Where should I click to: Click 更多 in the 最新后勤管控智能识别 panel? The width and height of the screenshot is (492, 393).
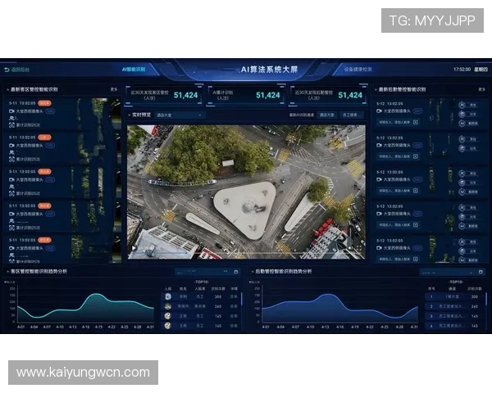pos(481,89)
